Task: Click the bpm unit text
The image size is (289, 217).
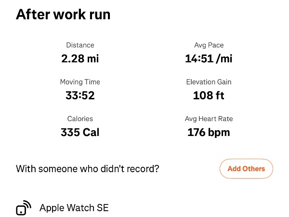Action: coord(220,132)
